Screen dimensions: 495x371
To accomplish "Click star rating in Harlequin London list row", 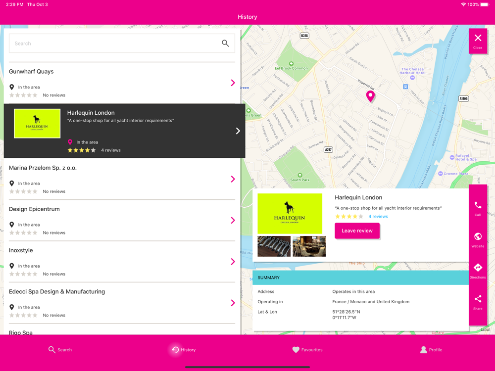I will 82,150.
